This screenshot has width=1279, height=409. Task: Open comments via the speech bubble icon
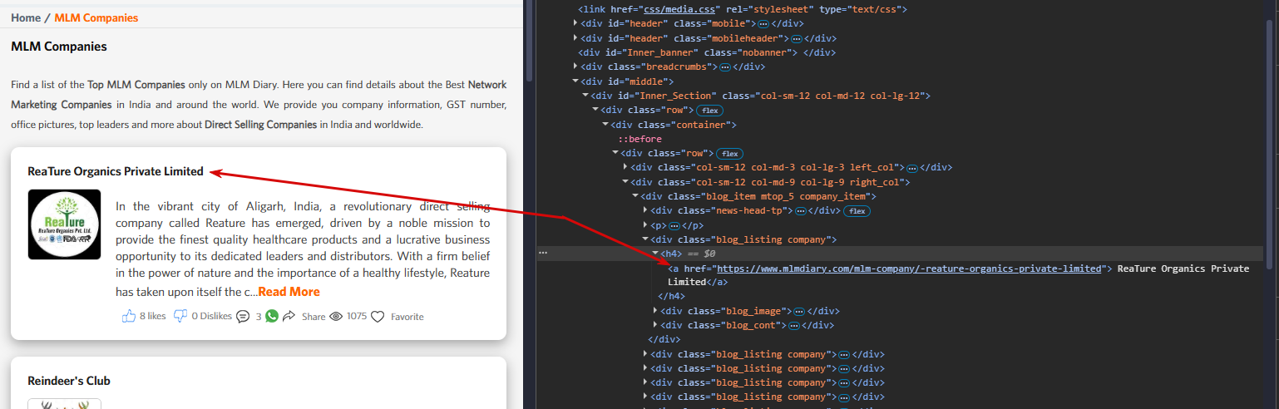243,317
